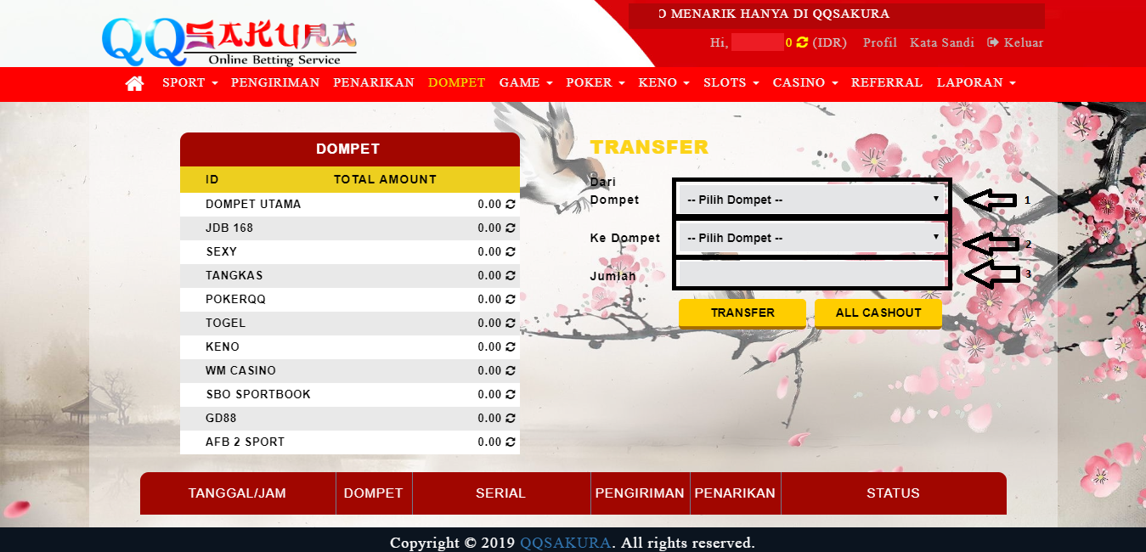Expand the LAPORAN menu

(976, 83)
